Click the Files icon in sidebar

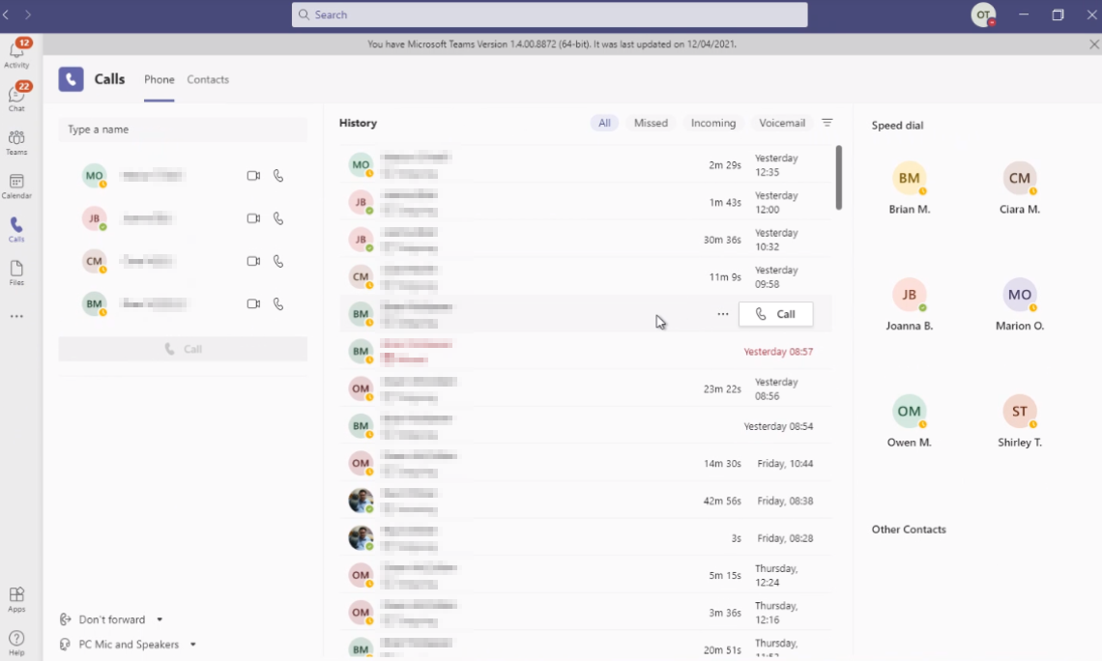[16, 271]
